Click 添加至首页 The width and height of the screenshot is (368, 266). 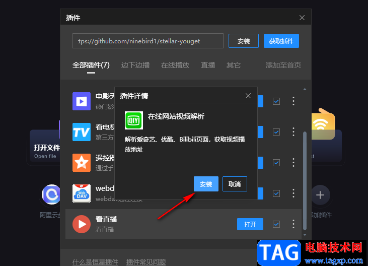point(283,65)
